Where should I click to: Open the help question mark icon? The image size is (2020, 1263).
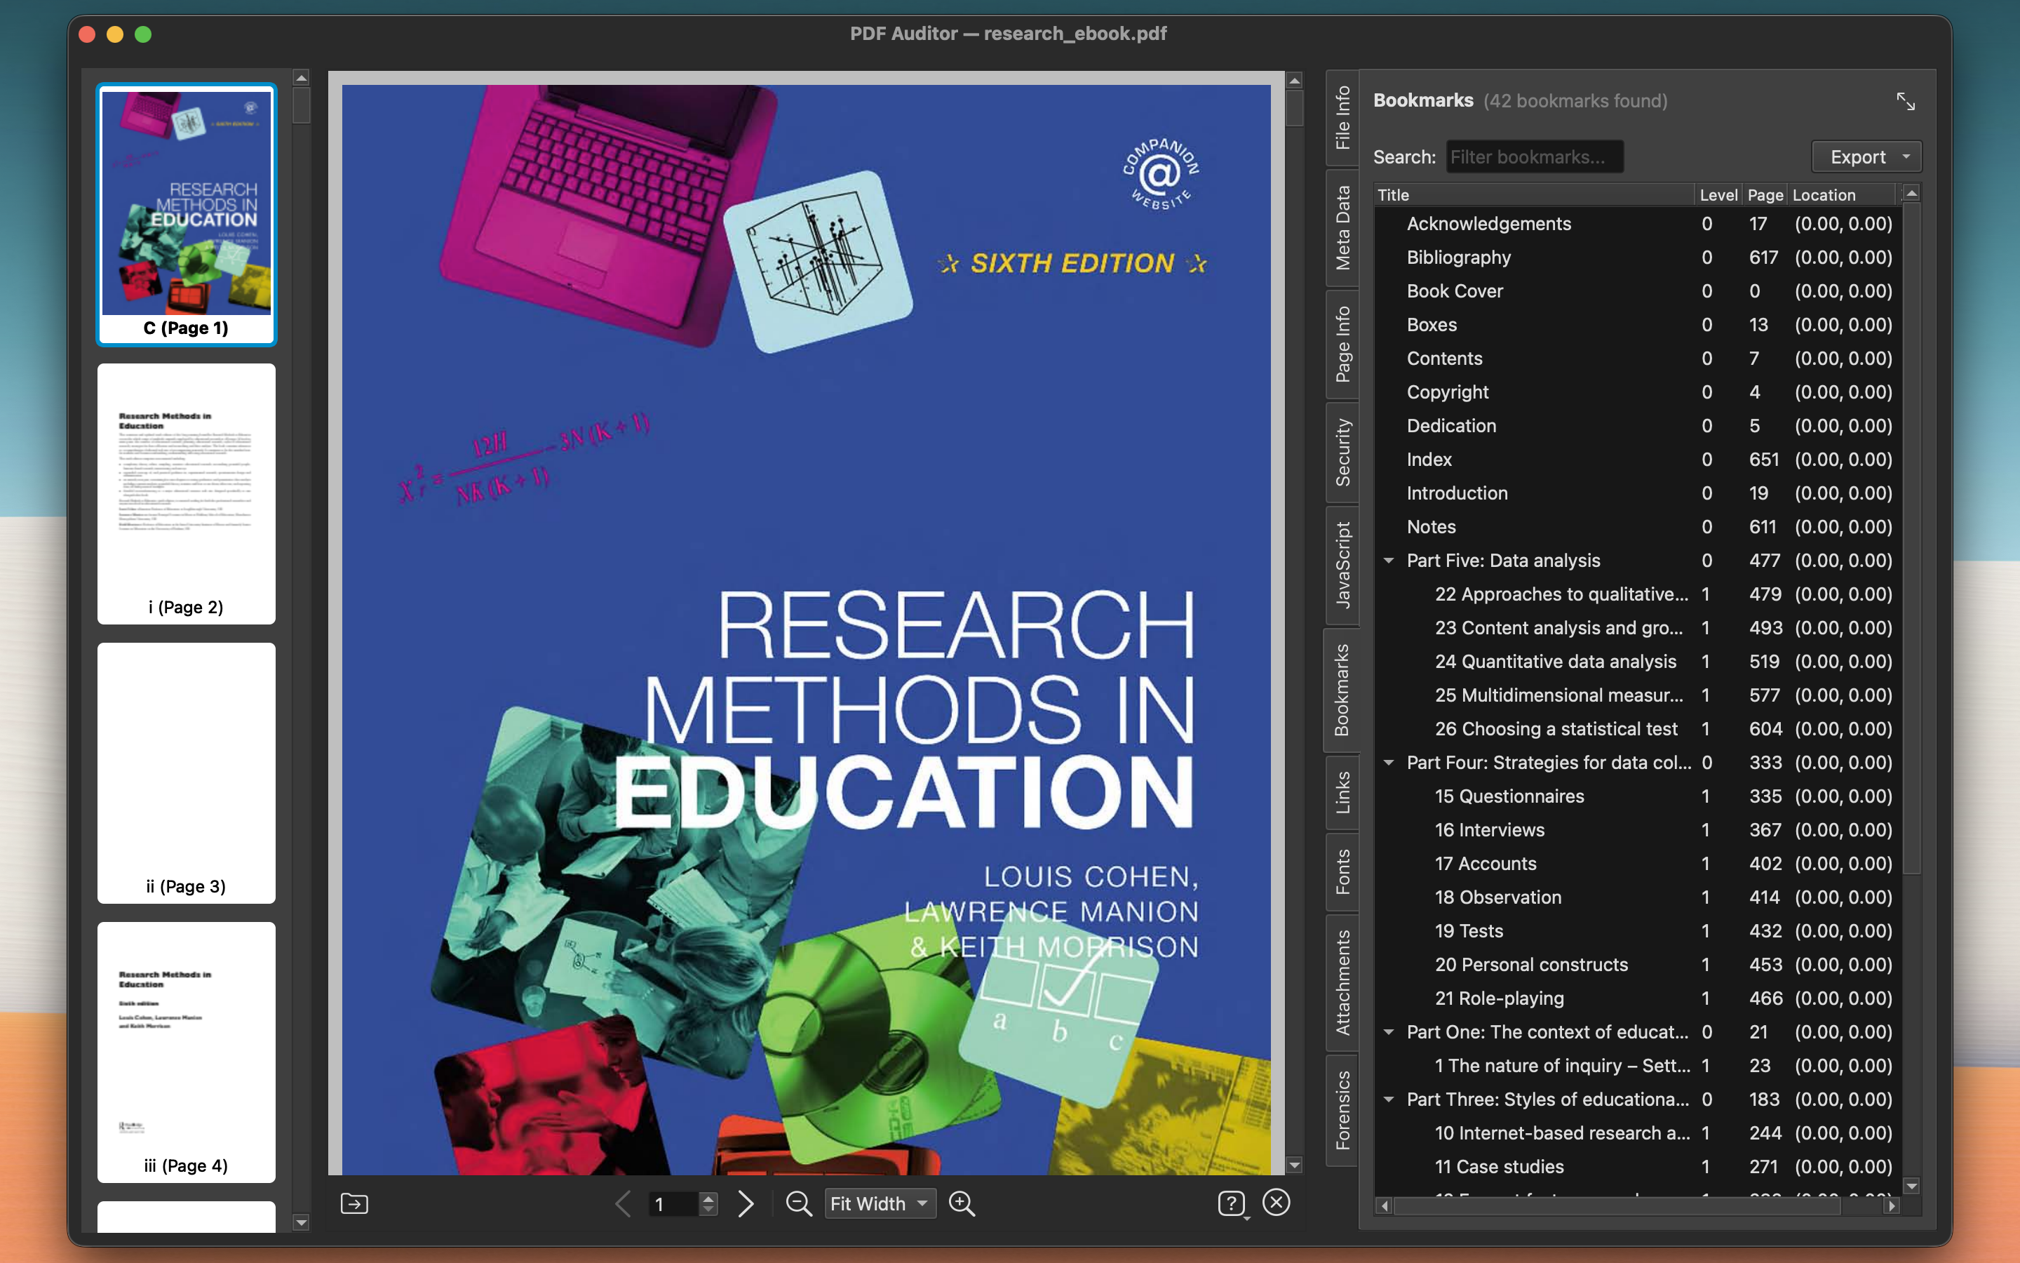click(x=1231, y=1203)
